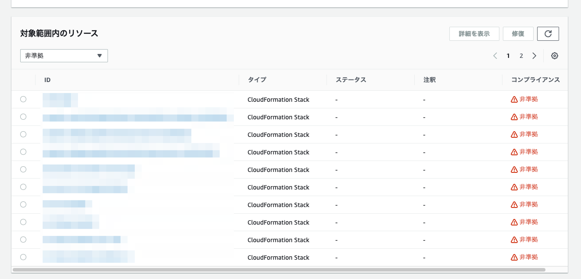Click the fifth row's warning triangle icon
The width and height of the screenshot is (581, 279).
[514, 170]
